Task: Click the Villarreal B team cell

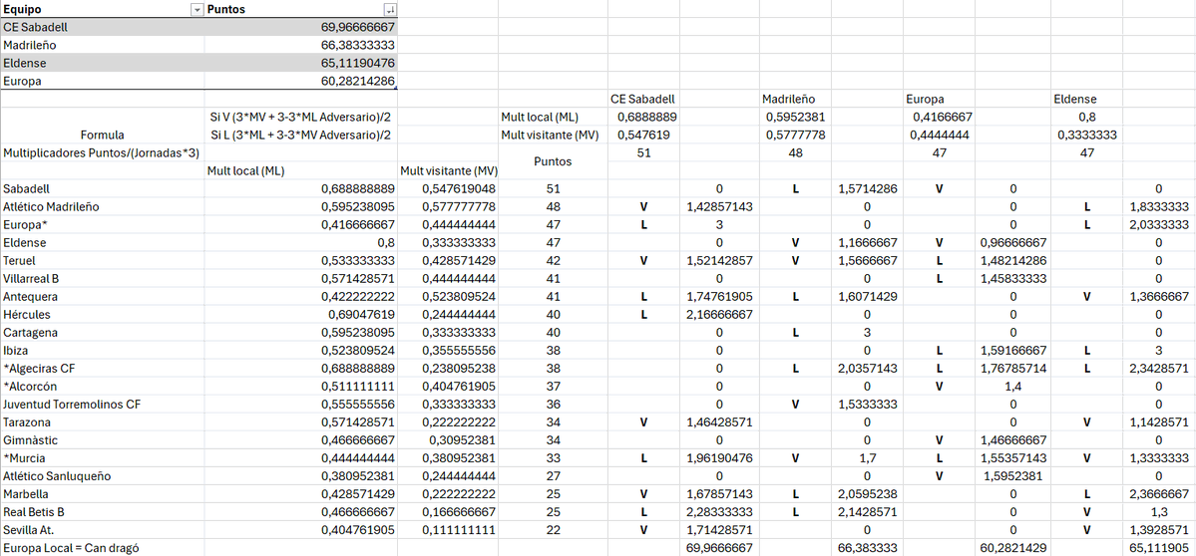Action: click(x=102, y=279)
